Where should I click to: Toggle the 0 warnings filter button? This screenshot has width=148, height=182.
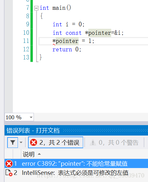[x=114, y=142]
